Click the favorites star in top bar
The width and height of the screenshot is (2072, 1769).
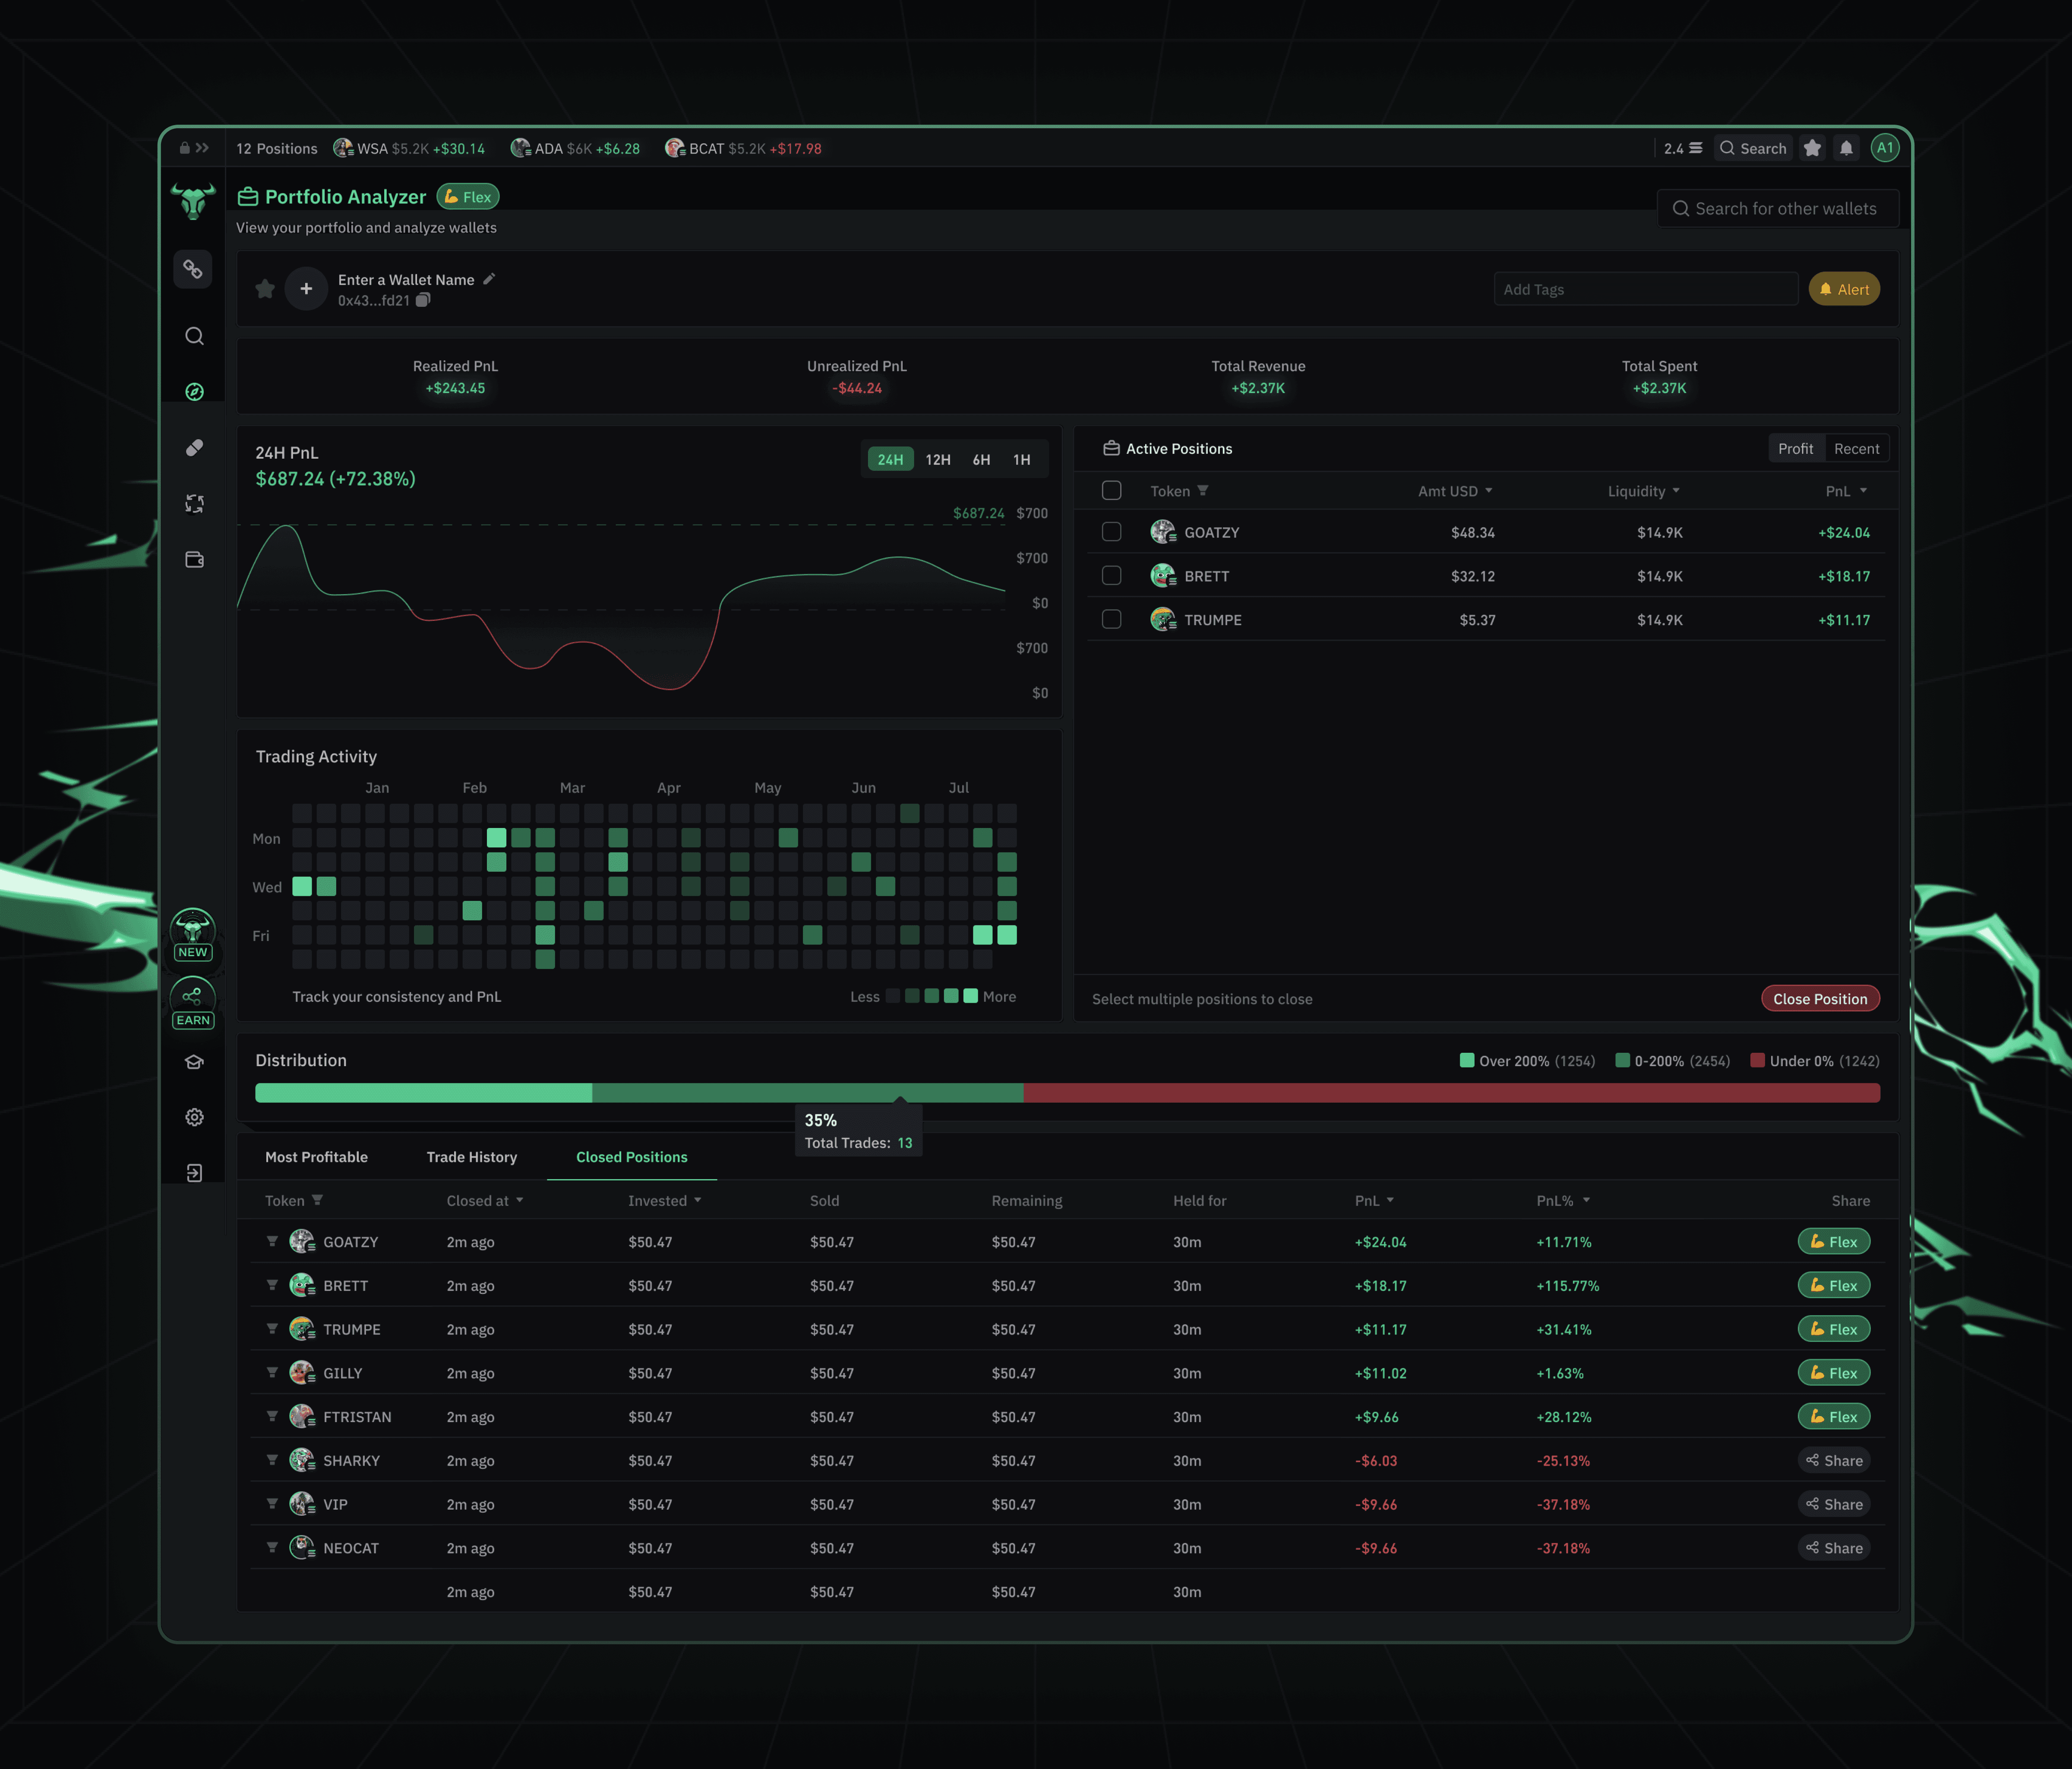pyautogui.click(x=1812, y=148)
